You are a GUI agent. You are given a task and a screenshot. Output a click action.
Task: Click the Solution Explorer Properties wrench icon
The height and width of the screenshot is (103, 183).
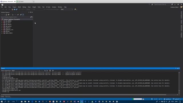point(21,15)
